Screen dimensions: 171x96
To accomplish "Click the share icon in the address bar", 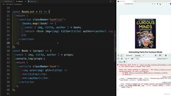I will (152, 4).
